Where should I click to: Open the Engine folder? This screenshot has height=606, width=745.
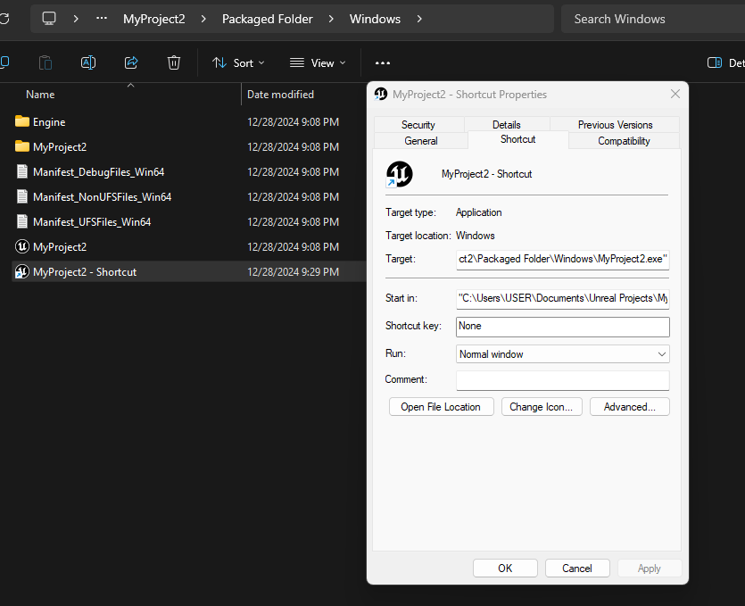pos(49,121)
